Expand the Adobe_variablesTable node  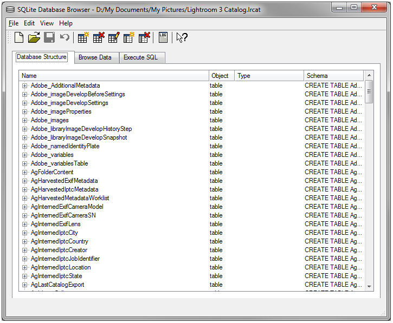click(24, 163)
